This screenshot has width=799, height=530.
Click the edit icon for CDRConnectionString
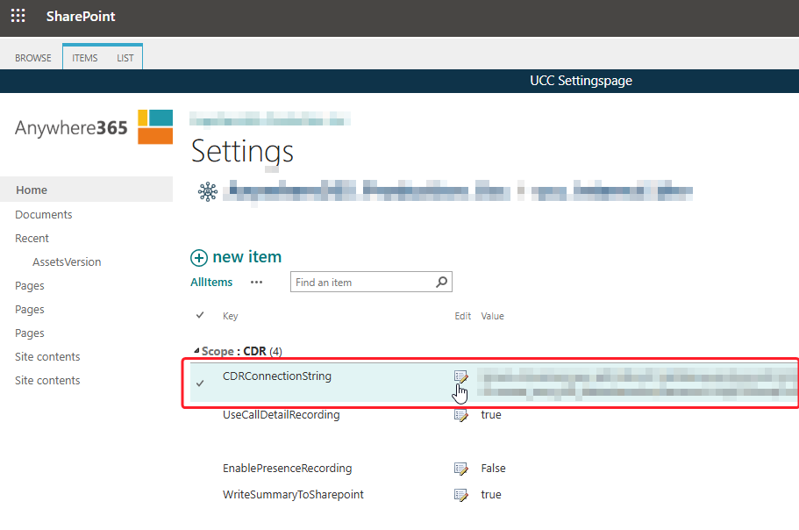[x=460, y=377]
